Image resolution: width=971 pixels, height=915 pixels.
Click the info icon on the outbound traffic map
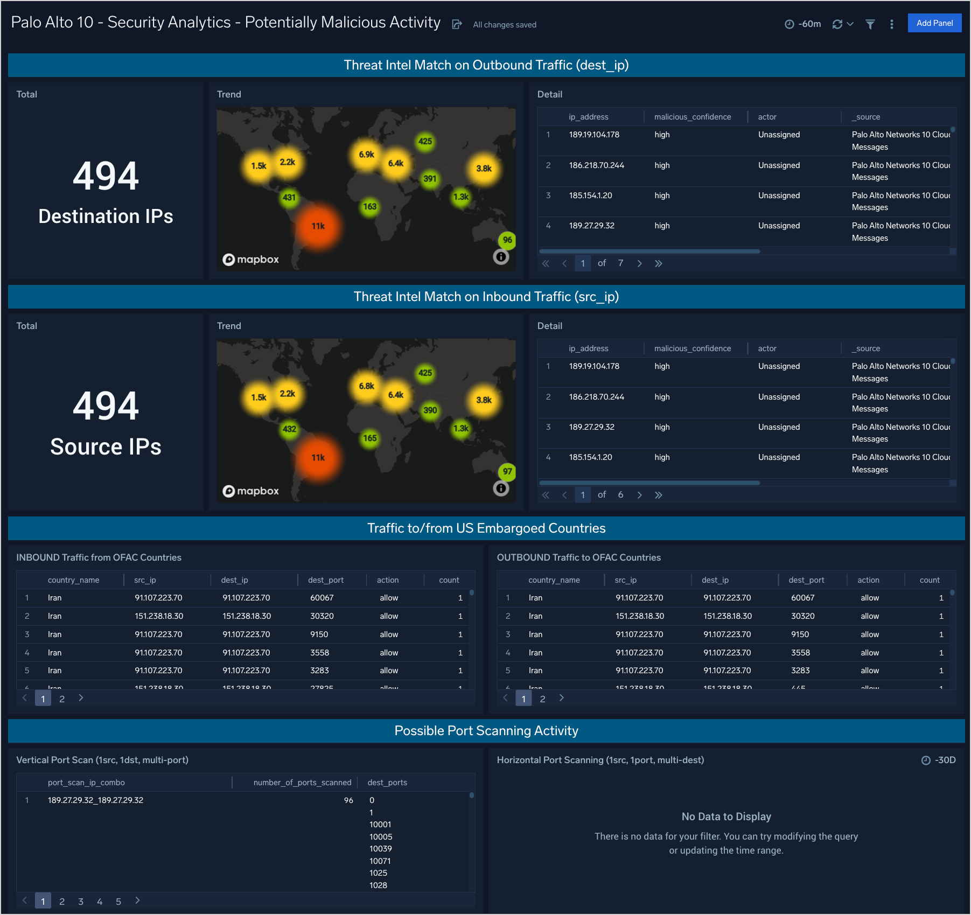[501, 257]
